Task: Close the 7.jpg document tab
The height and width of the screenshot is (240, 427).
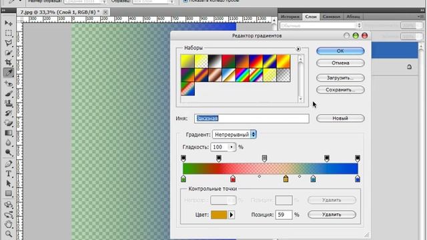Action: point(105,12)
